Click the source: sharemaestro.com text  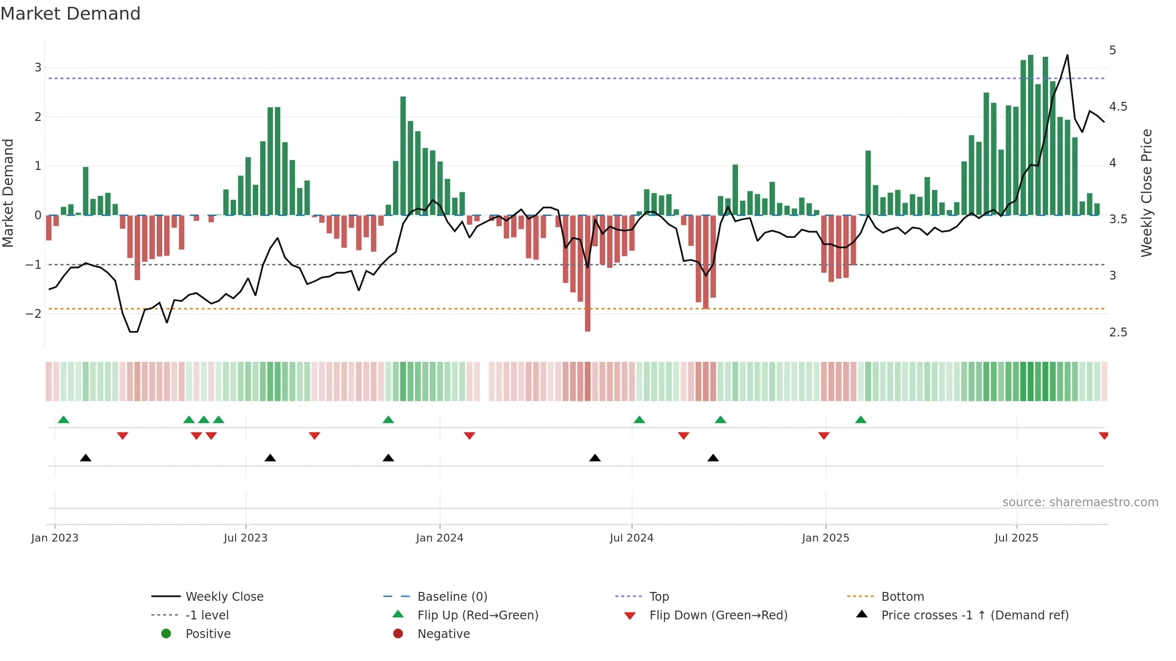point(1080,502)
